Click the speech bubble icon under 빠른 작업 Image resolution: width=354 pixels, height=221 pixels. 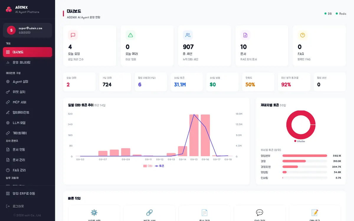pos(260,213)
